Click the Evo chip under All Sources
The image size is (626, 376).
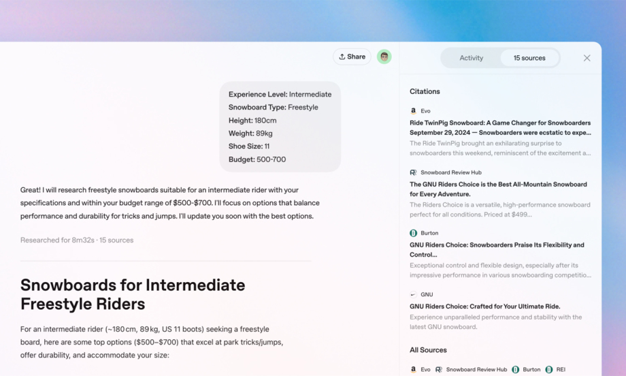click(x=420, y=369)
